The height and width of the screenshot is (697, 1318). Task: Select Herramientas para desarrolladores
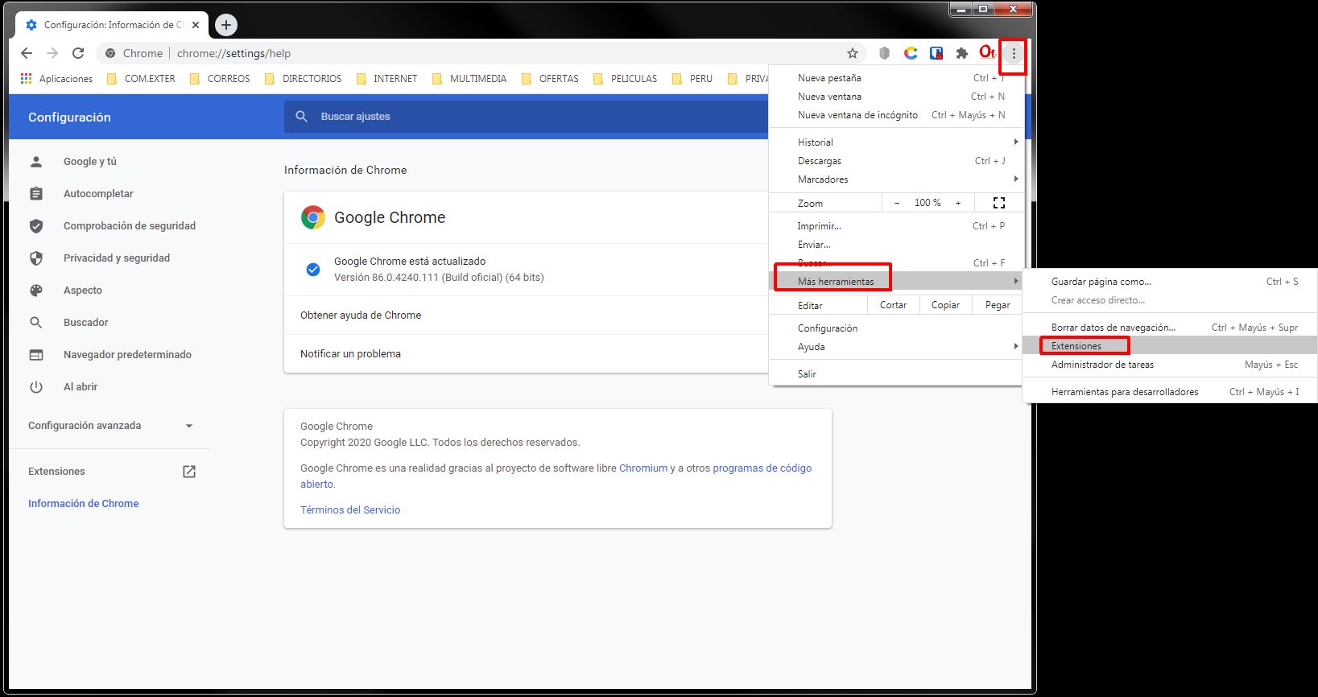[1170, 392]
